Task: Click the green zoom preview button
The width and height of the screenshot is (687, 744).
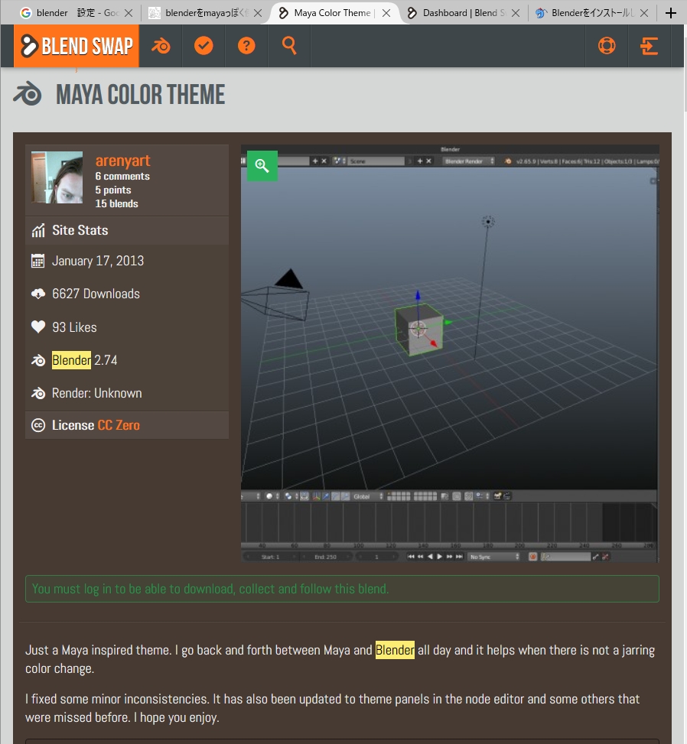Action: (262, 166)
